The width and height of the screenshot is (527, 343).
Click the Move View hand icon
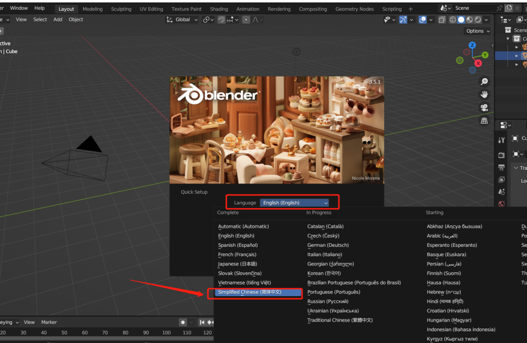(x=485, y=94)
